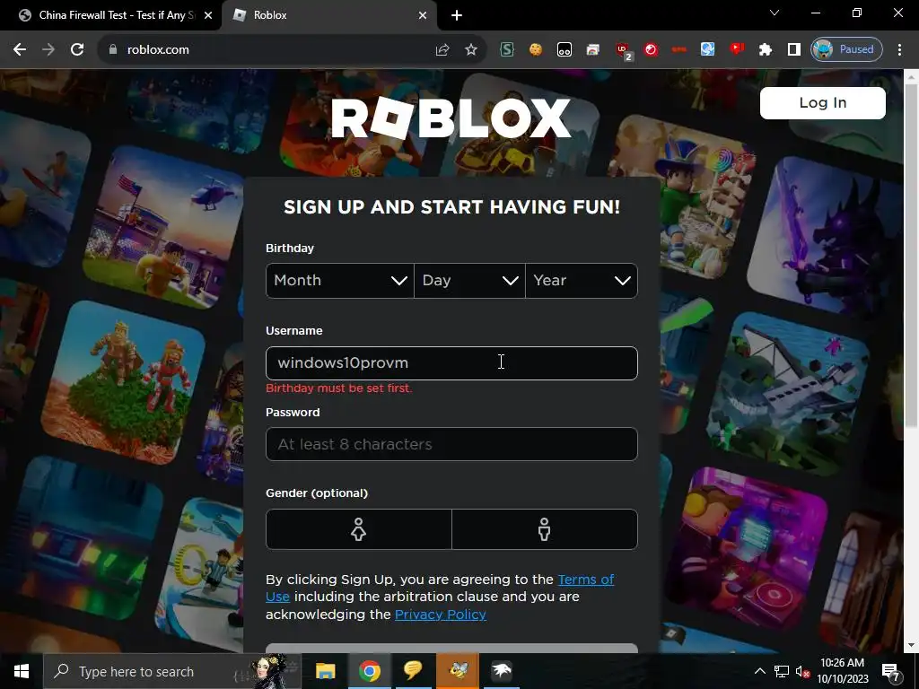
Task: Close the Roblox tab
Action: [x=423, y=15]
